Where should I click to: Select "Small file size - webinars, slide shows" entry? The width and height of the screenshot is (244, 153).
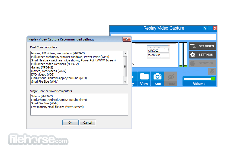[x=73, y=60]
